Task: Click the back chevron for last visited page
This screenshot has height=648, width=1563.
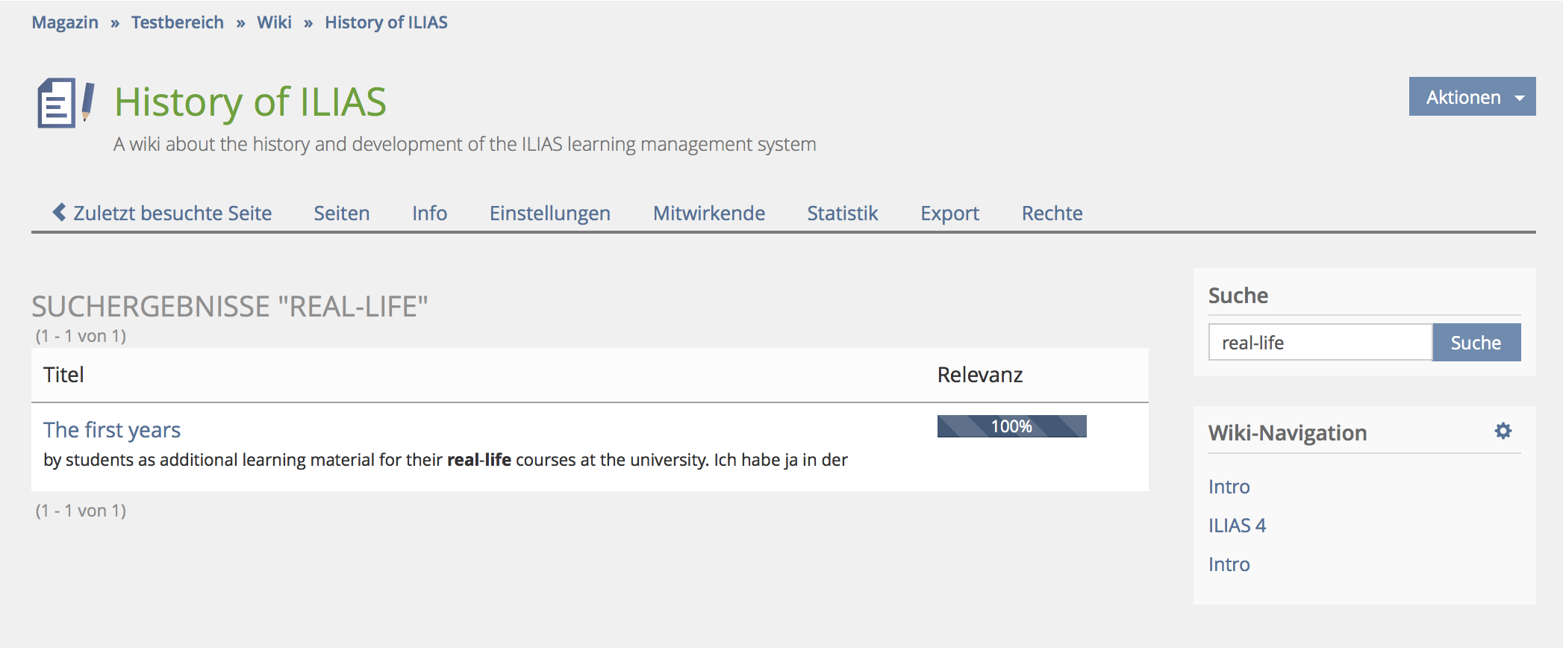Action: coord(60,212)
